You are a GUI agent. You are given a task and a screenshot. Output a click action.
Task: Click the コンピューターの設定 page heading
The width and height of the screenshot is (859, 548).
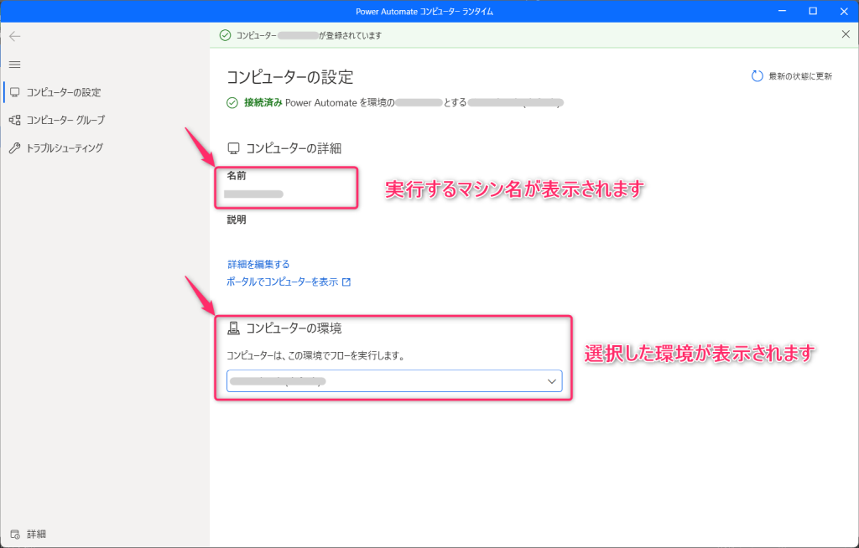pos(290,77)
